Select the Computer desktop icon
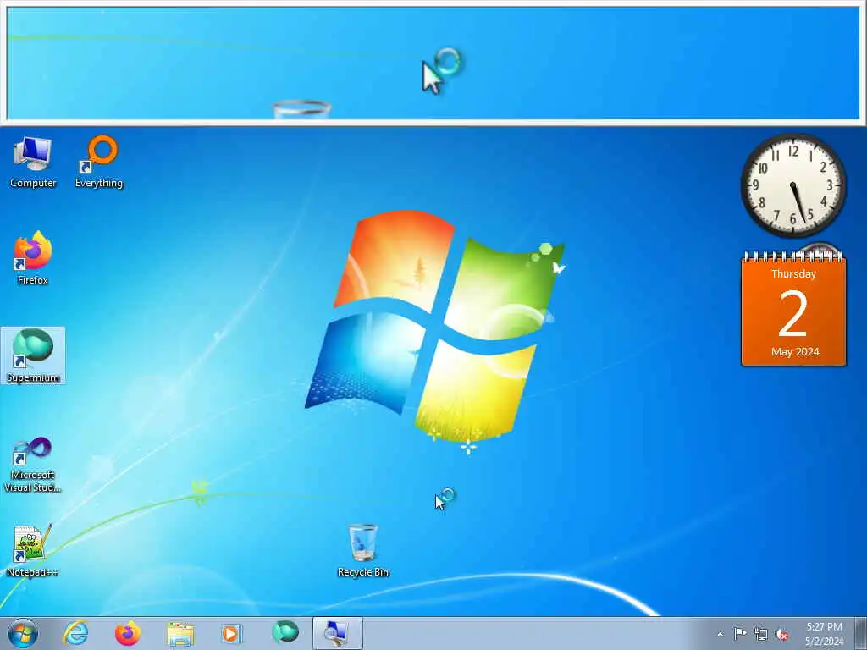 (x=33, y=162)
